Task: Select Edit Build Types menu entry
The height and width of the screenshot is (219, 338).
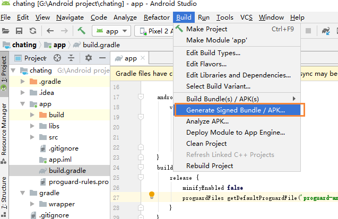Action: coord(237,52)
